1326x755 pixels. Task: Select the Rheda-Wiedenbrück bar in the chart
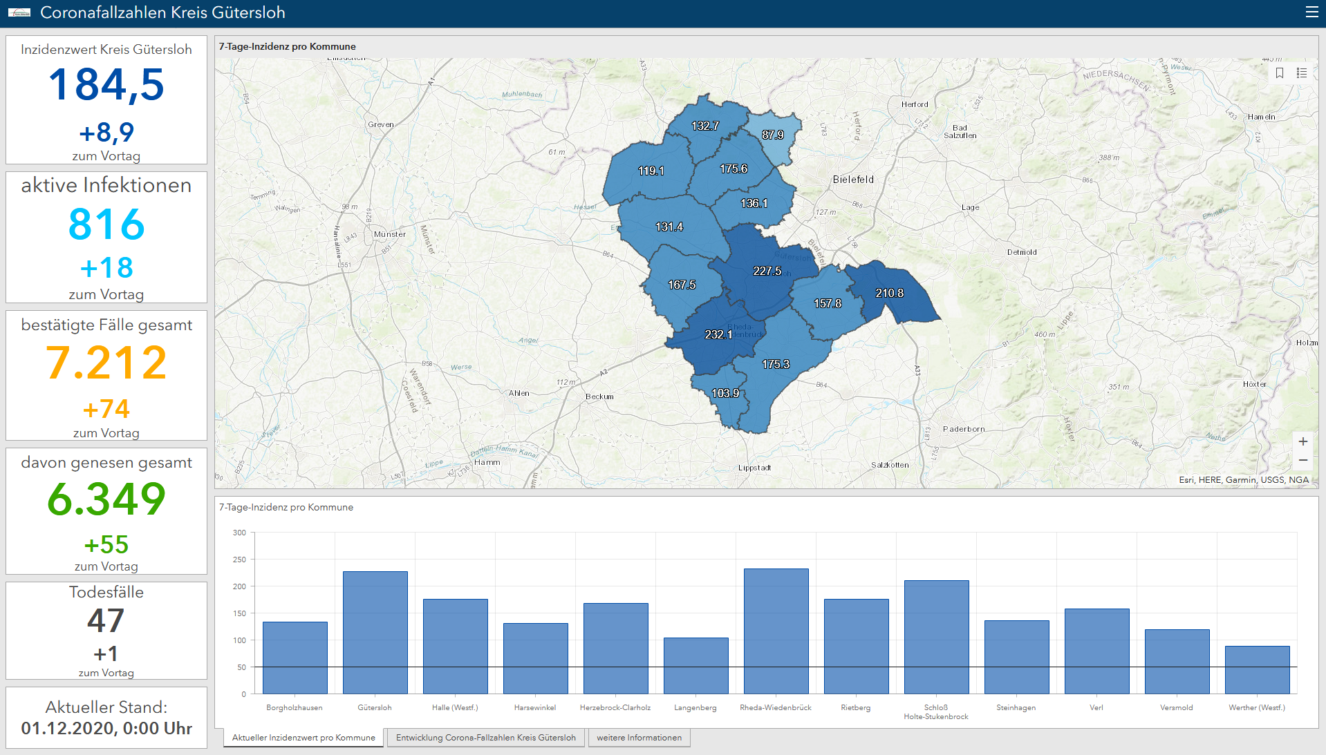click(x=776, y=631)
